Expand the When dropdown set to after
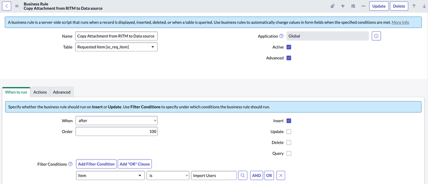Image resolution: width=428 pixels, height=184 pixels. pos(116,121)
